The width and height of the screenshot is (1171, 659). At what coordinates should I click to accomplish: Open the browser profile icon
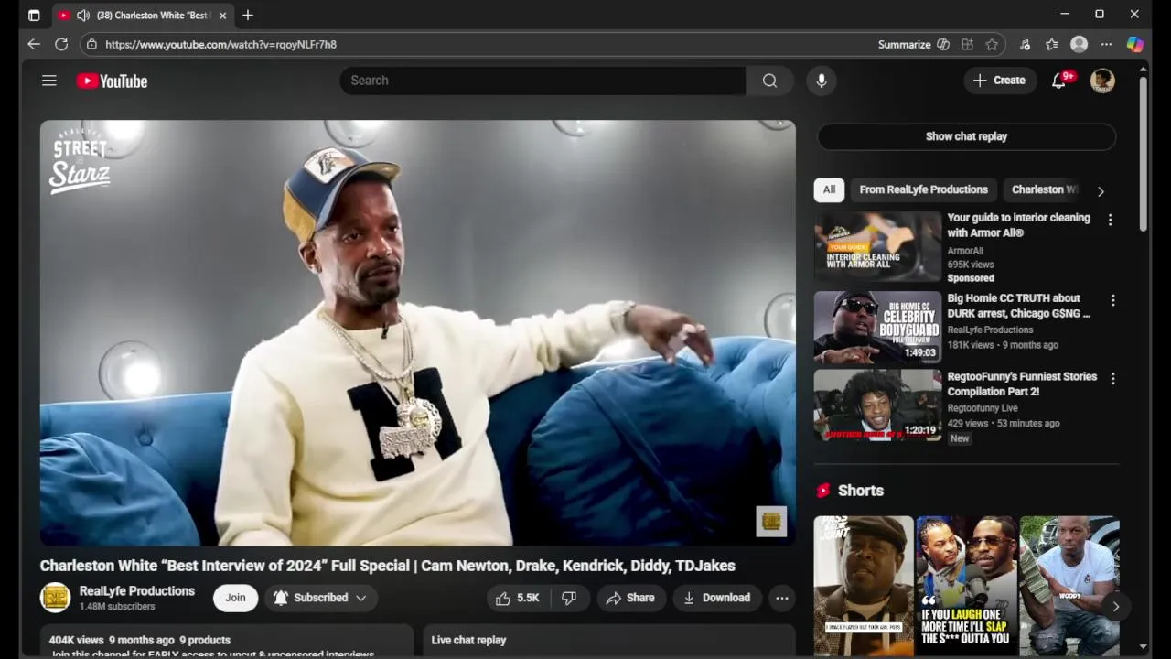click(x=1080, y=44)
